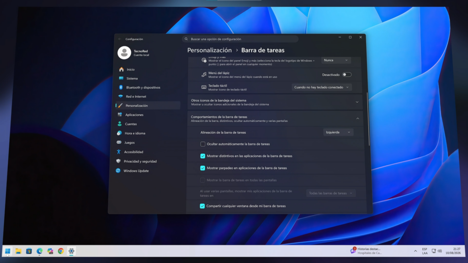The image size is (468, 263).
Task: Expand Otros iconos de la bandeja del sistema
Action: [x=357, y=102]
